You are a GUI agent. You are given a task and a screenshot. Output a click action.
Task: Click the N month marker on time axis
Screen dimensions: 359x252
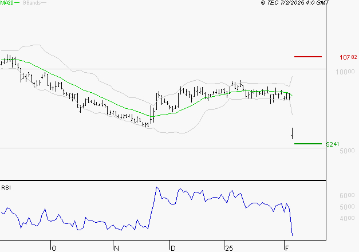tap(116, 249)
